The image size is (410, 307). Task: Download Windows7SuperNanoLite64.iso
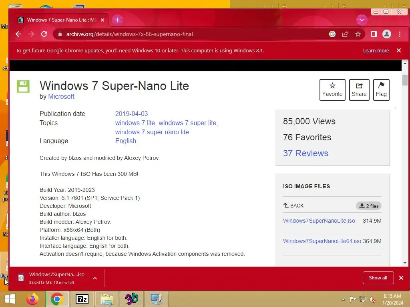(x=322, y=241)
